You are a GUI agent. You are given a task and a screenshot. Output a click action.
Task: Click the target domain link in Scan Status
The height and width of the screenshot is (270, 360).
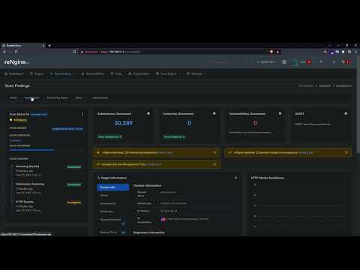(39, 114)
